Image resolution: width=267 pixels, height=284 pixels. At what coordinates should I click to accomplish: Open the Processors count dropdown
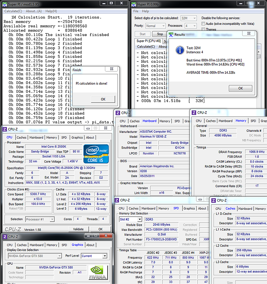(191, 26)
